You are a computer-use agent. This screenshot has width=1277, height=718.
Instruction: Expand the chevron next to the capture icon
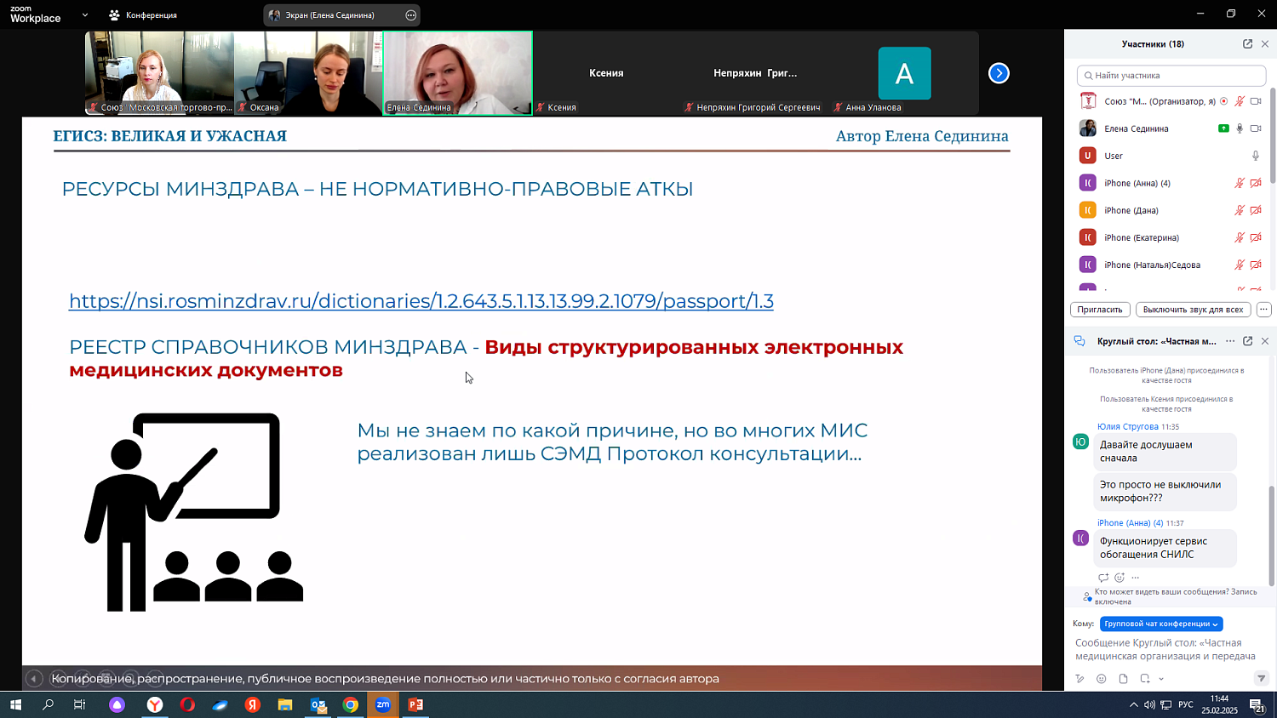(1161, 679)
